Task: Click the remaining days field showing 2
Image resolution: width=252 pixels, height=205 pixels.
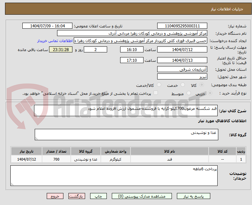Action: pyautogui.click(x=95, y=49)
